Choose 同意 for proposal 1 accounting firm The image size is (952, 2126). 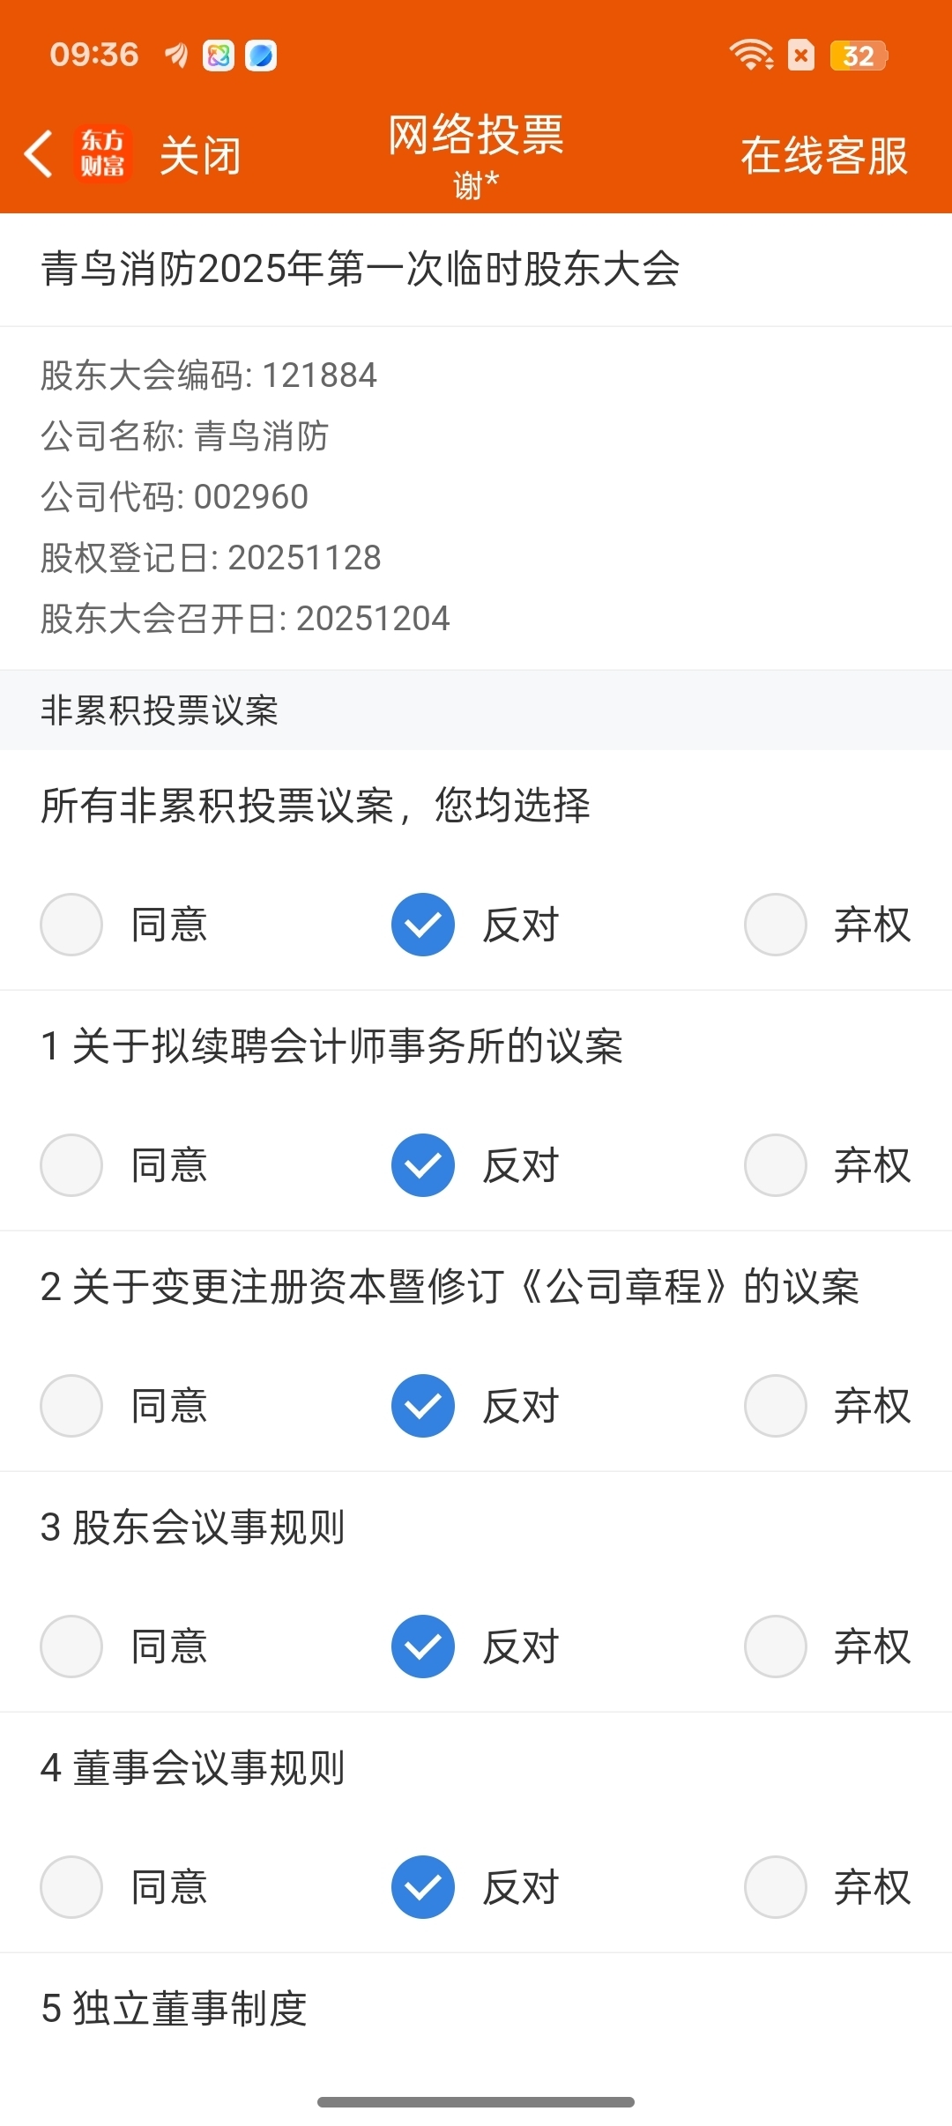coord(71,1165)
